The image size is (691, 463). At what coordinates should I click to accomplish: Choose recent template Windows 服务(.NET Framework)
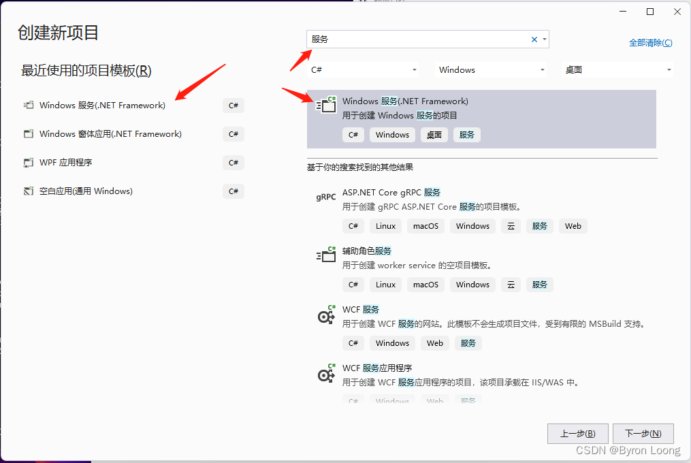click(x=102, y=105)
